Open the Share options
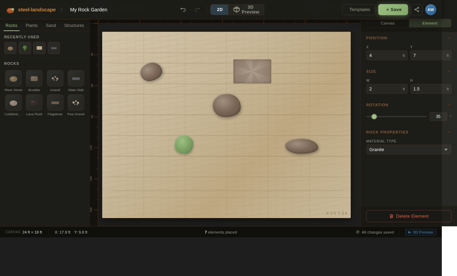This screenshot has height=276, width=457. (x=417, y=10)
